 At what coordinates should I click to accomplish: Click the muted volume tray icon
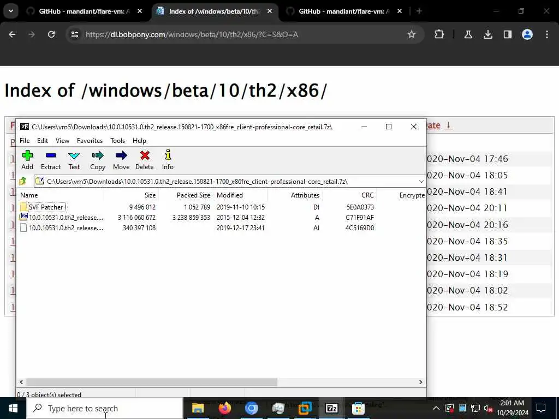488,408
